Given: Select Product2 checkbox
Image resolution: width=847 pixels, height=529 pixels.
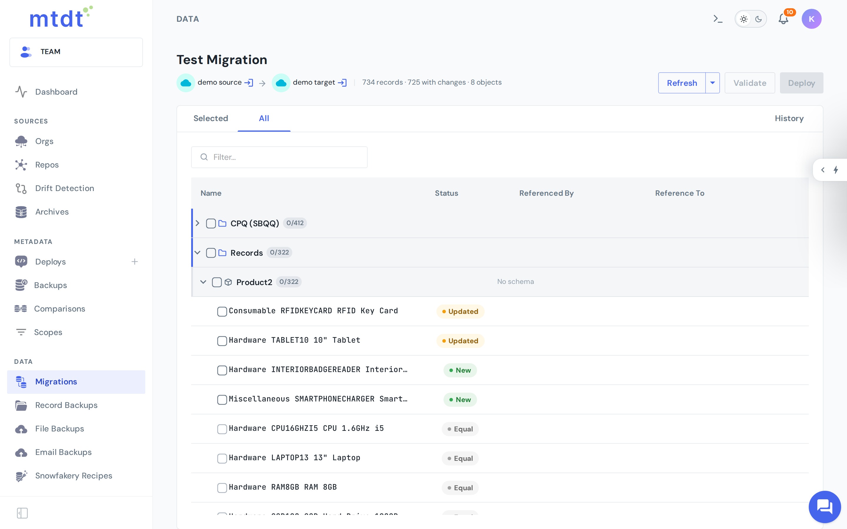Looking at the screenshot, I should click(217, 282).
